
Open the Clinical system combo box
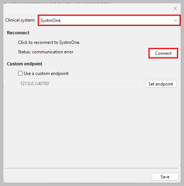click(109, 20)
